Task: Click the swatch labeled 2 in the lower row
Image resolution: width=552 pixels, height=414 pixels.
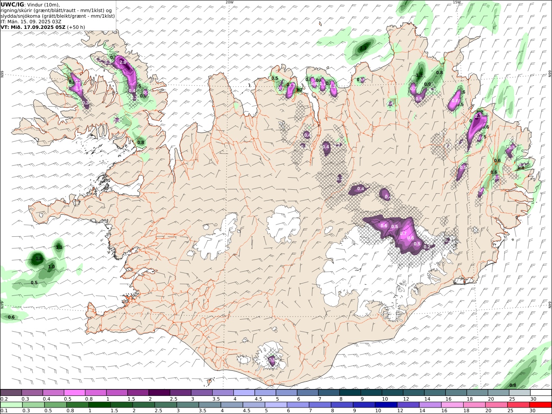Action: coord(144,405)
